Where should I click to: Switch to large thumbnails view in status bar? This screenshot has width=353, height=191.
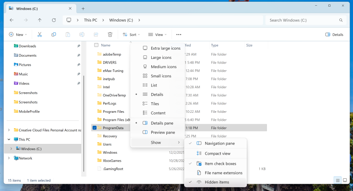click(345, 180)
